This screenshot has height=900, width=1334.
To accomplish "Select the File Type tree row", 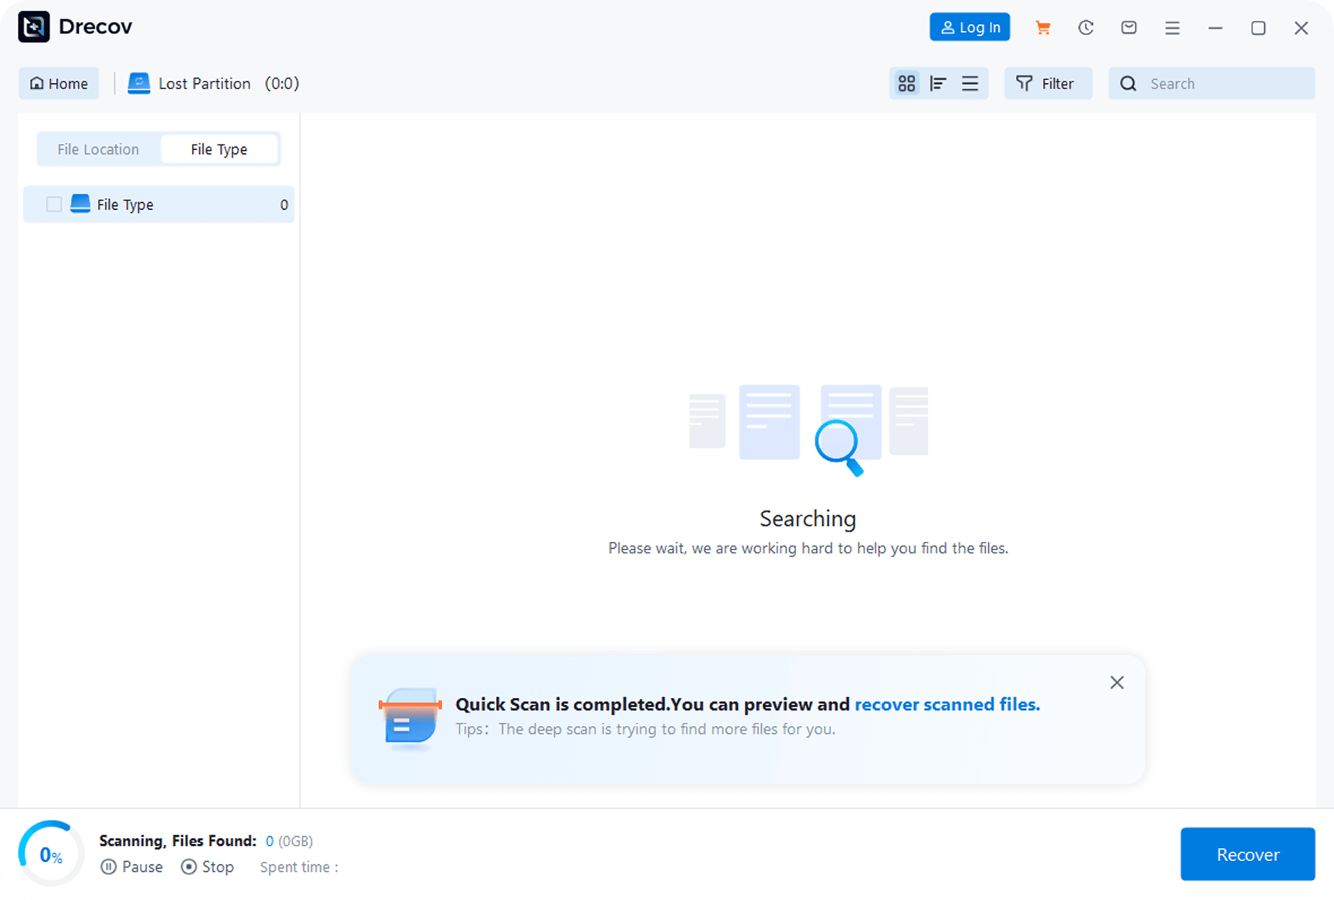I will point(171,204).
